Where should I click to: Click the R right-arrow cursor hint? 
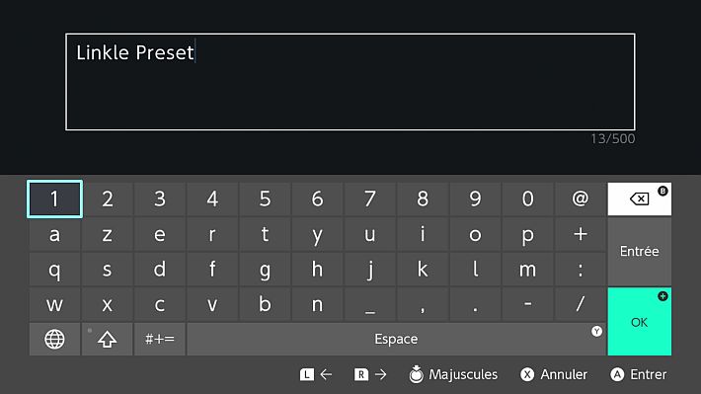tap(370, 374)
